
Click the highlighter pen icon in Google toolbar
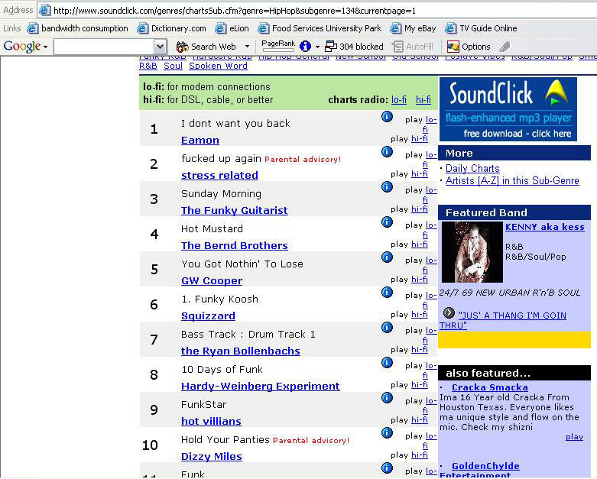tap(505, 47)
